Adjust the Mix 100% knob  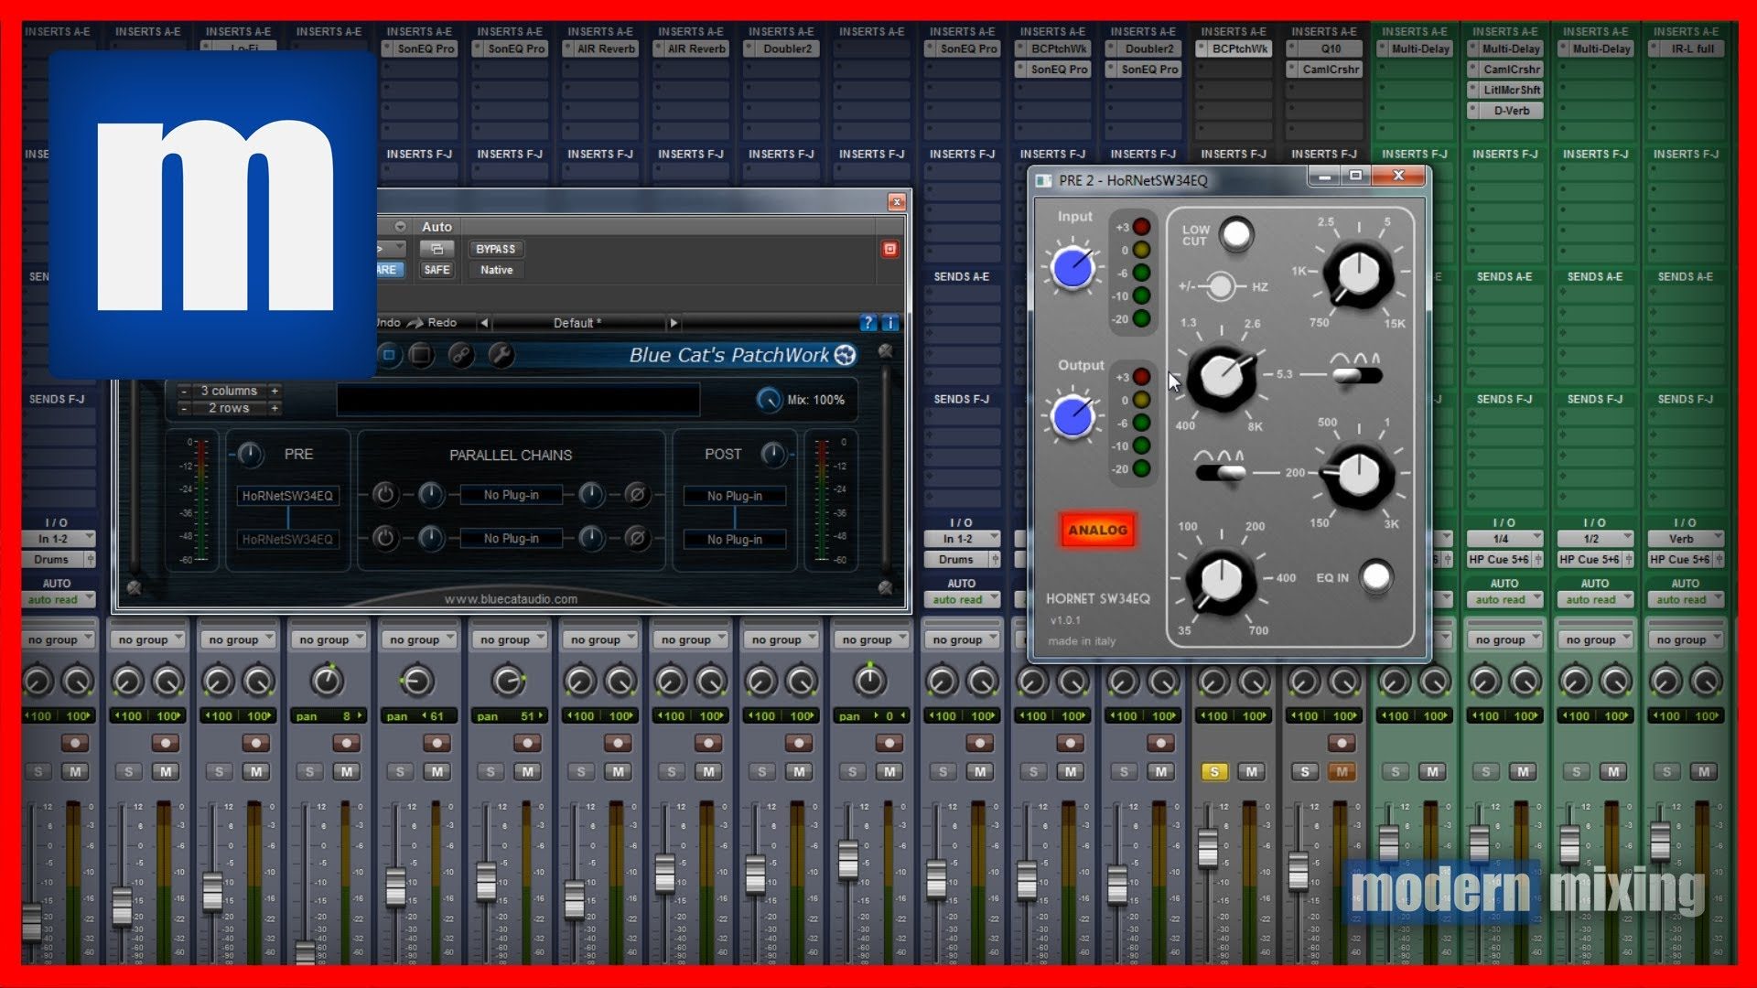768,400
